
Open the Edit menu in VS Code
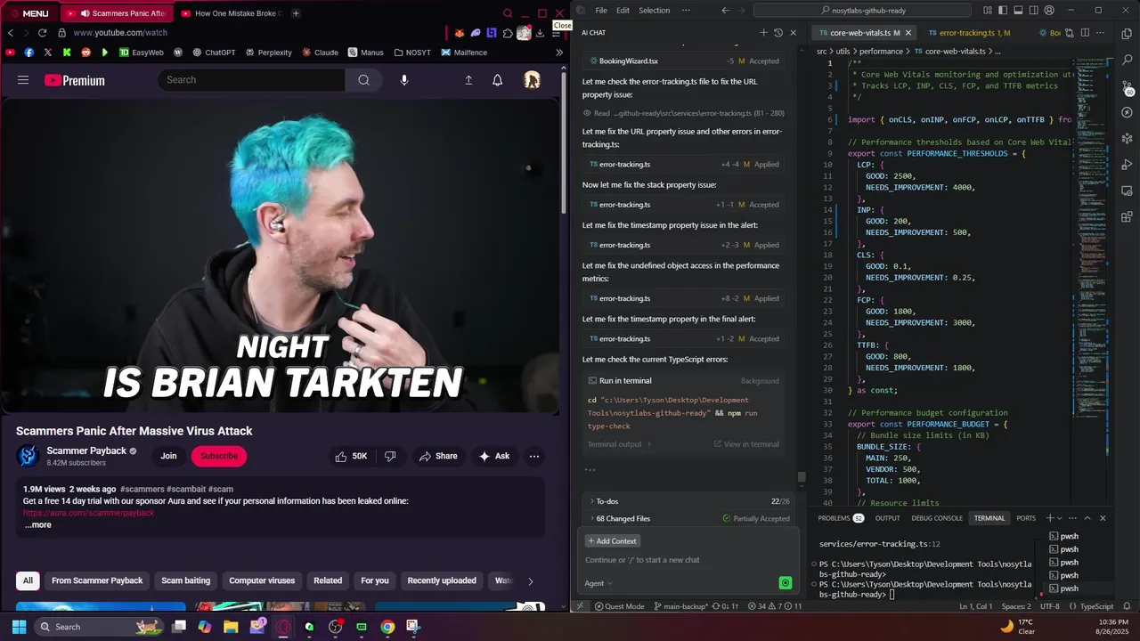tap(623, 11)
